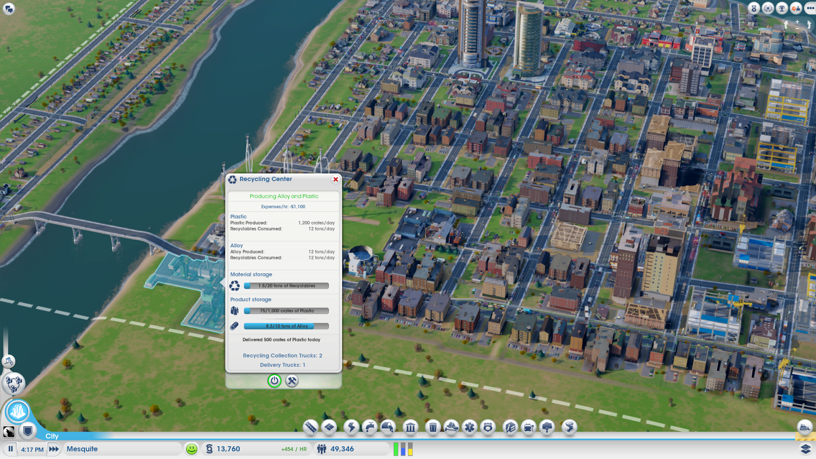Click 'Delivered 500 crates of Plastic today'

(282, 340)
